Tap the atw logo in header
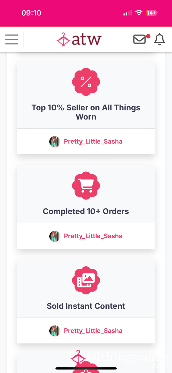 point(79,39)
